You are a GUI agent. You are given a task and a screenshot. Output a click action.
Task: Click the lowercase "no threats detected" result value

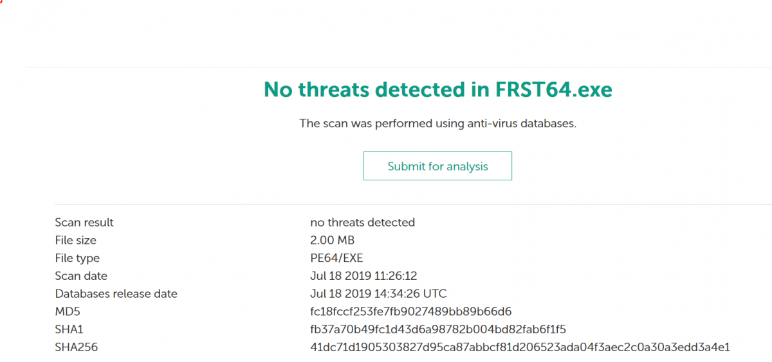[362, 223]
